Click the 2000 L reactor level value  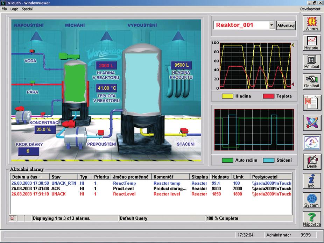click(x=106, y=66)
